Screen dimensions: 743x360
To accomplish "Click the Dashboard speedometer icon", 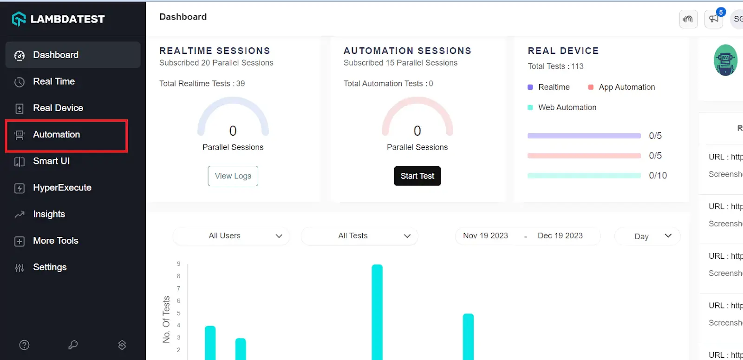I will pos(20,56).
